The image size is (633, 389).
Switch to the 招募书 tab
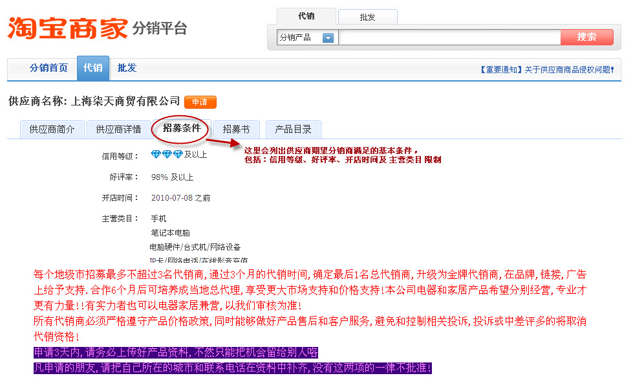tap(236, 129)
